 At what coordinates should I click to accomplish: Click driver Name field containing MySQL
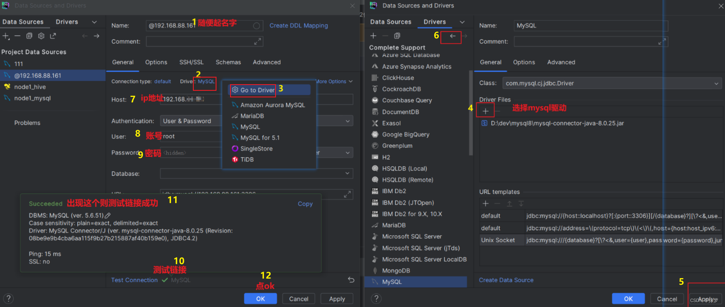point(591,26)
